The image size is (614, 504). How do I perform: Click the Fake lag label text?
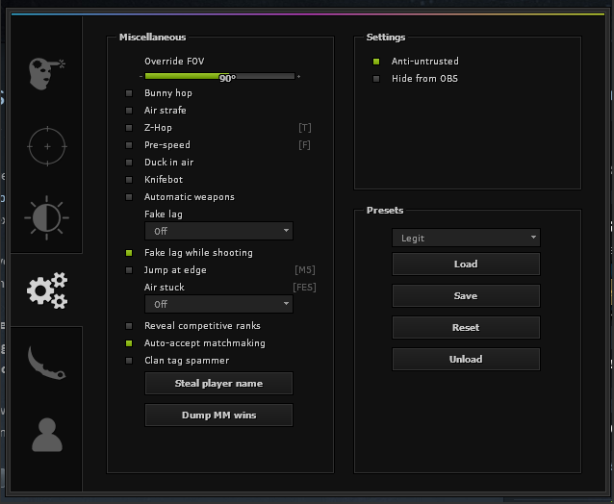tap(164, 214)
